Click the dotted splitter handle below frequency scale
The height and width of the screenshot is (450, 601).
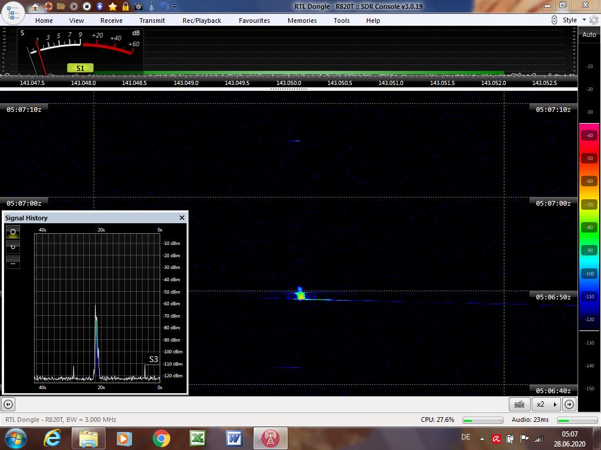(x=289, y=89)
